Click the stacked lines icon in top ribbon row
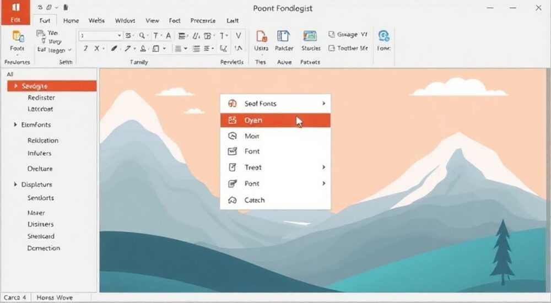 click(182, 35)
